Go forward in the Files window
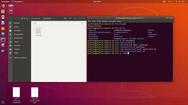Screen dimensions: 188x105 click(x=15, y=18)
